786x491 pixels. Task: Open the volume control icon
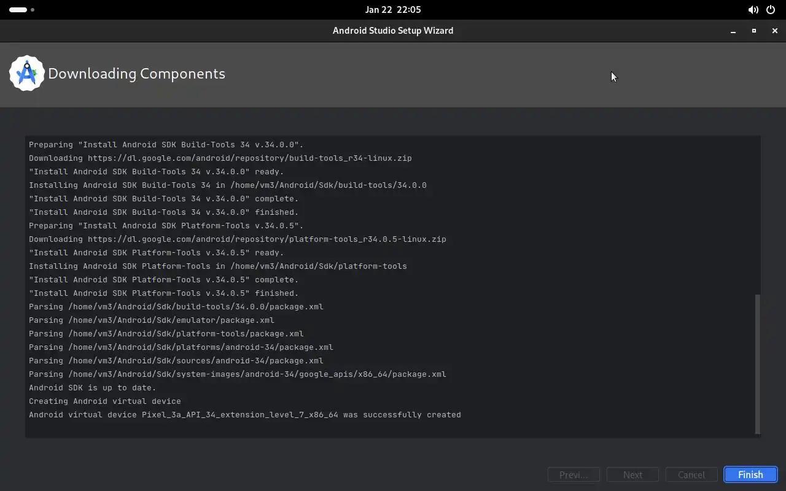[753, 10]
